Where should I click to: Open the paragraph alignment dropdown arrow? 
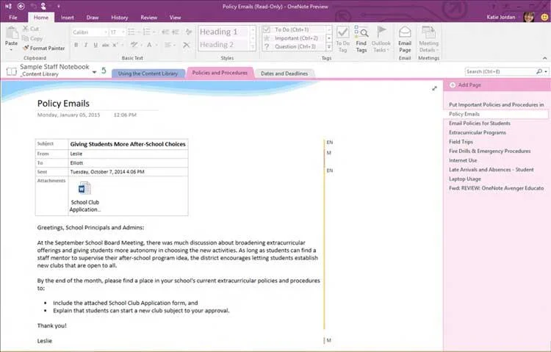(175, 45)
